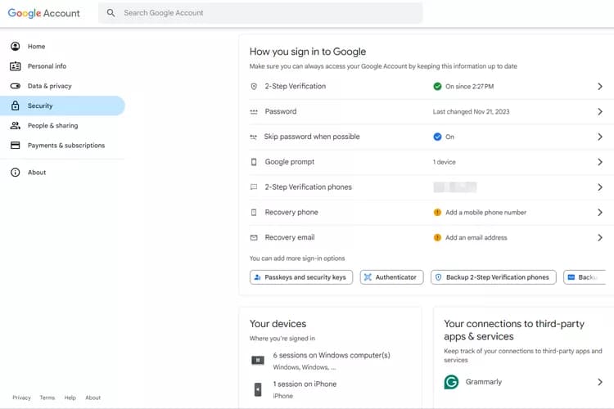Click the Terms footer link
The height and width of the screenshot is (409, 614).
click(47, 398)
